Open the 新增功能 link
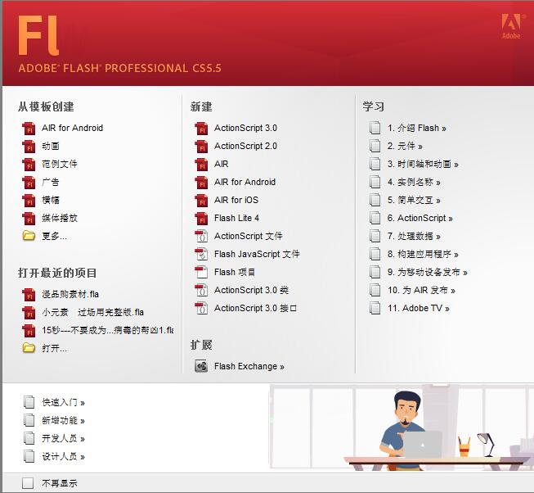This screenshot has width=534, height=493. (63, 421)
